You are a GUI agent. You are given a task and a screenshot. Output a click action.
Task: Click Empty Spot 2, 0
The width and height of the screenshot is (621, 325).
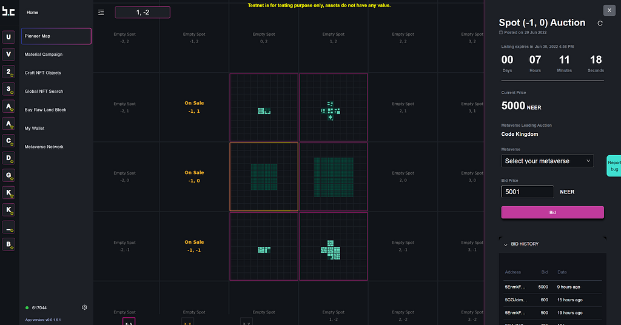[403, 176]
